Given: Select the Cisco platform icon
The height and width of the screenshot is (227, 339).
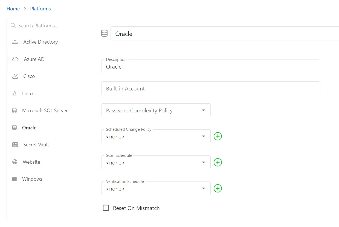Looking at the screenshot, I should click(15, 76).
